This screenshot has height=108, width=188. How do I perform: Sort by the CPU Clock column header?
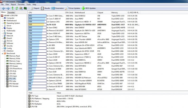point(69,12)
